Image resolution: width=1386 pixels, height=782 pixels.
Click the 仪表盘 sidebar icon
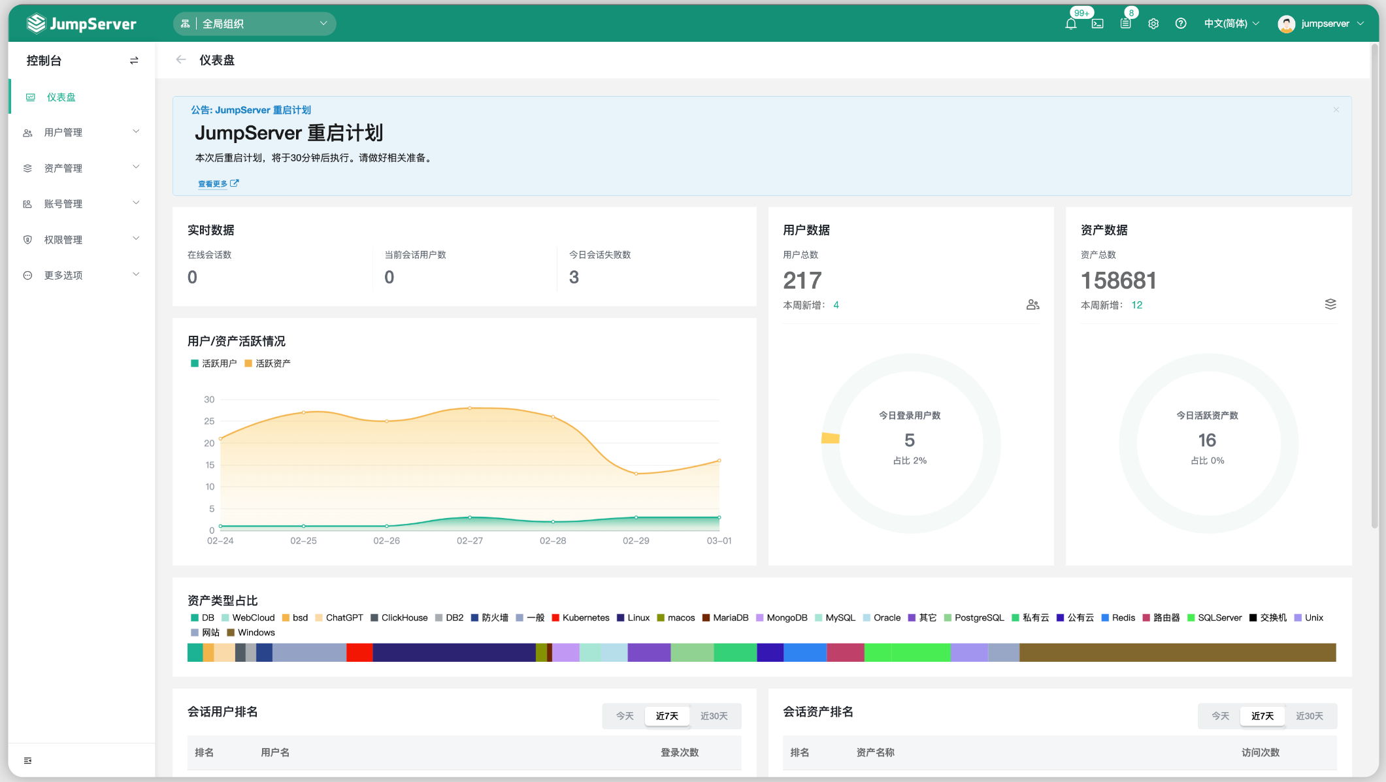click(x=30, y=97)
